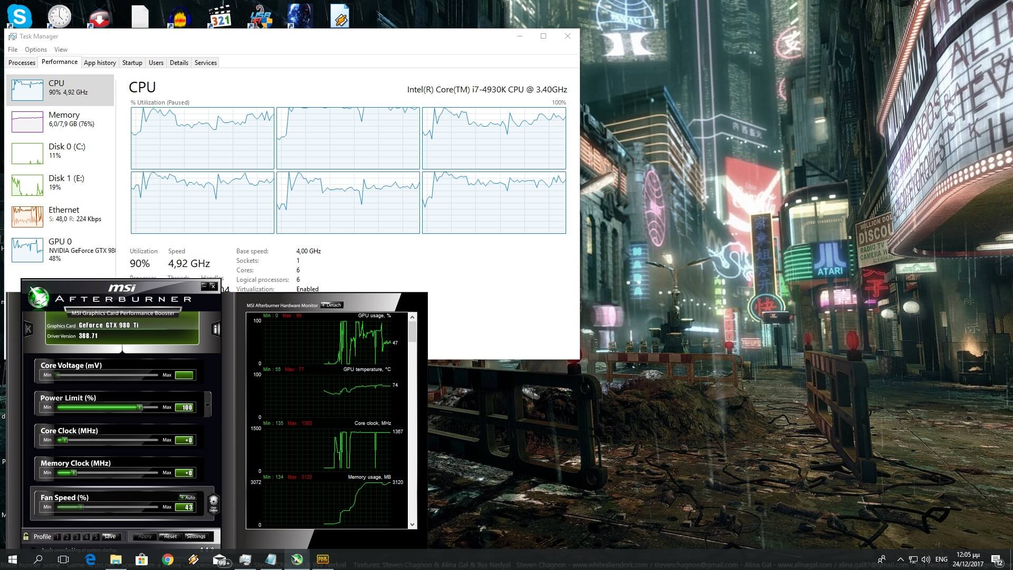Click the Afterburner info 'i' side button
Screen dimensions: 1013x570
click(x=216, y=329)
